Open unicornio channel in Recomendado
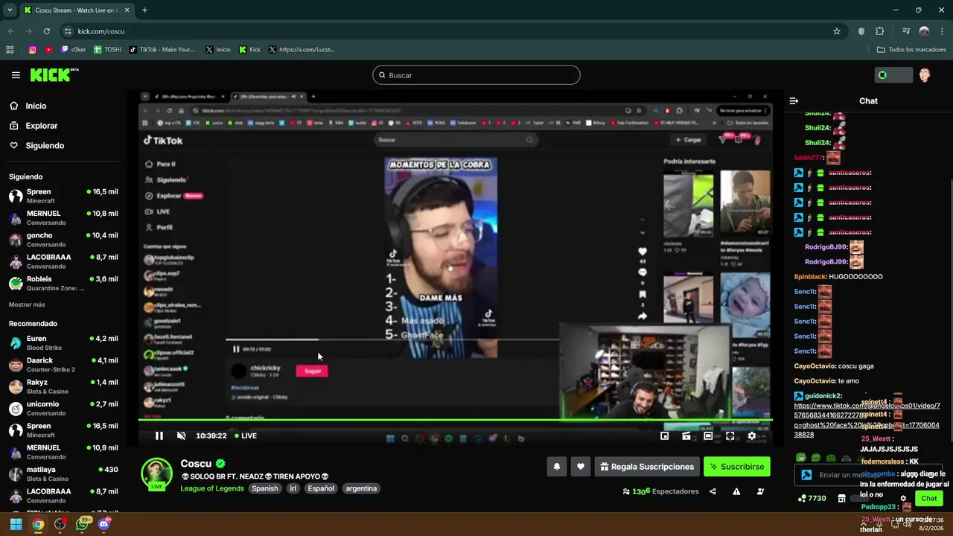Image resolution: width=953 pixels, height=536 pixels. coord(63,408)
